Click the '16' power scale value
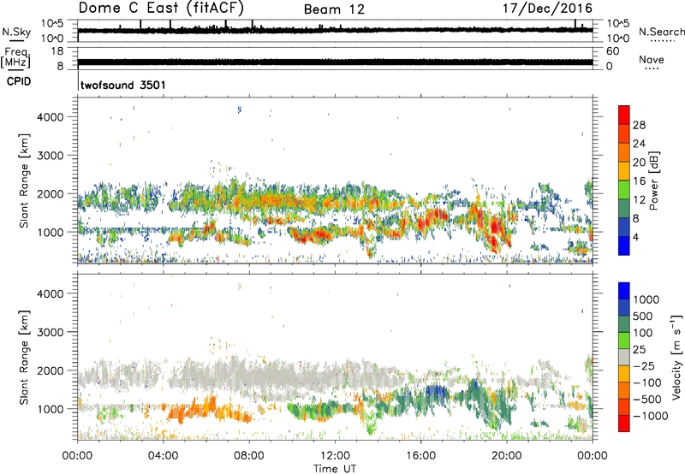 click(x=639, y=181)
